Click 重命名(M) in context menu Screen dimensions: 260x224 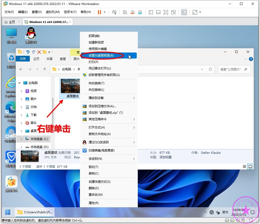109,195
